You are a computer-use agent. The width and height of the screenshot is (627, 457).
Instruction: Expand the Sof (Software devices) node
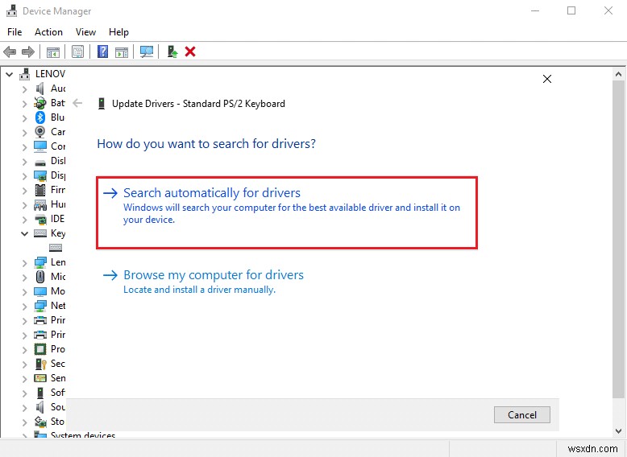point(24,393)
